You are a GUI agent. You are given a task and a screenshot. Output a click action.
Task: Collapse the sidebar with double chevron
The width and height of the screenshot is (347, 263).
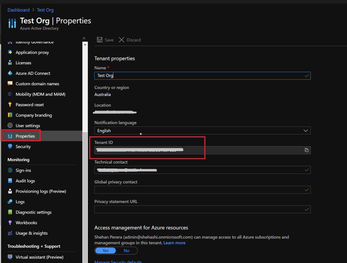click(x=84, y=38)
